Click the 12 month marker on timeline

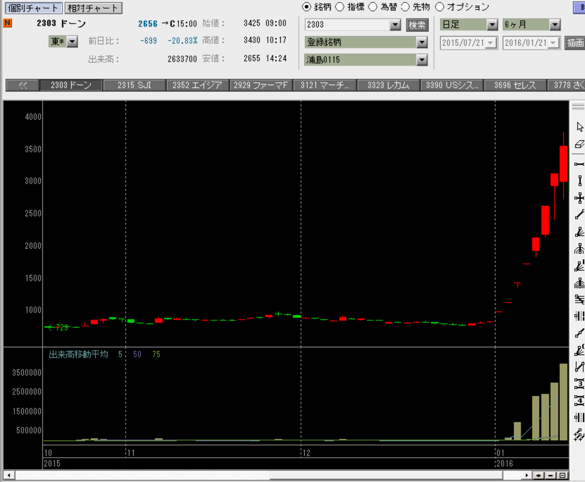pyautogui.click(x=306, y=453)
